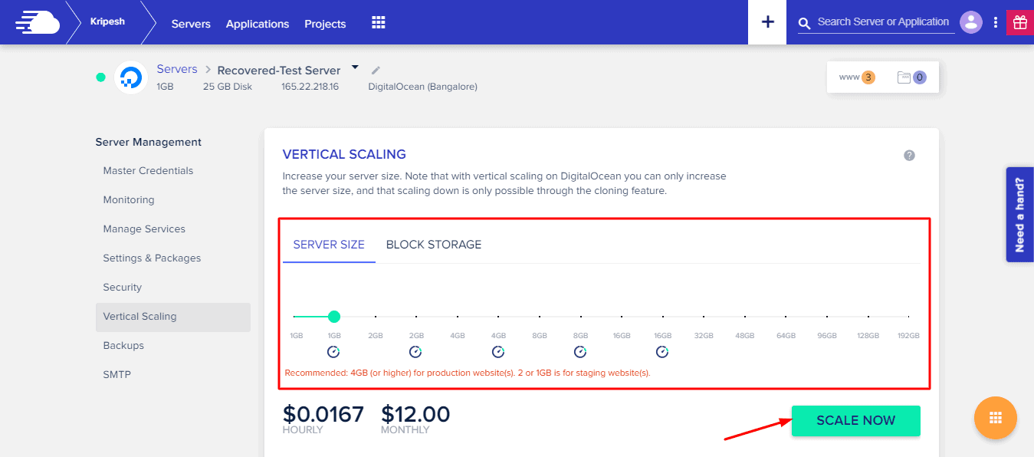This screenshot has height=457, width=1034.
Task: Open the Need a hand? side panel
Action: 1019,215
